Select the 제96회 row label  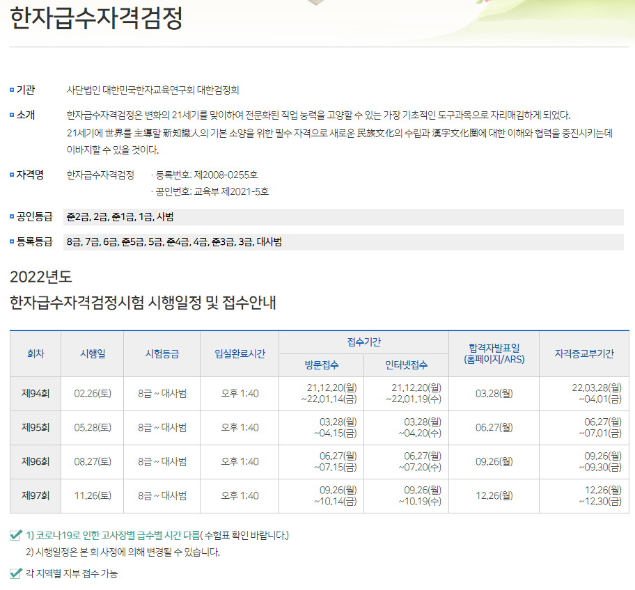pos(36,461)
